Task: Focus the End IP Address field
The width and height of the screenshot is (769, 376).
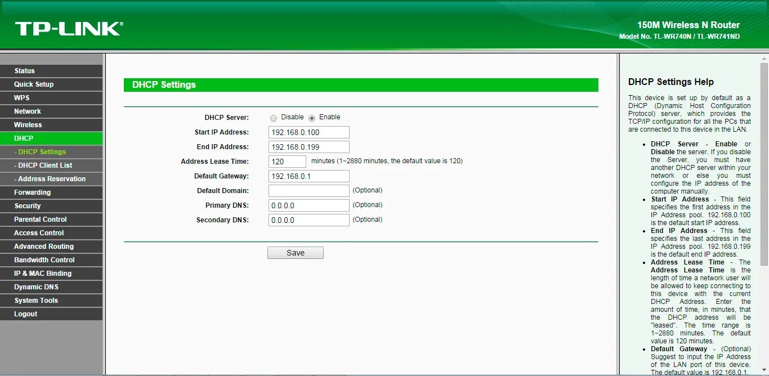Action: tap(309, 147)
